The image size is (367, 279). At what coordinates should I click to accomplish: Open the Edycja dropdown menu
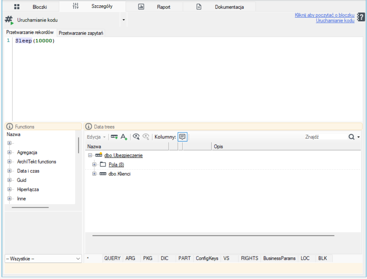tap(96, 137)
